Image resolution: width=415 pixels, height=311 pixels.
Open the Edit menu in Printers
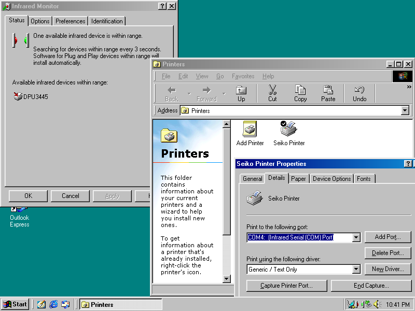point(183,76)
